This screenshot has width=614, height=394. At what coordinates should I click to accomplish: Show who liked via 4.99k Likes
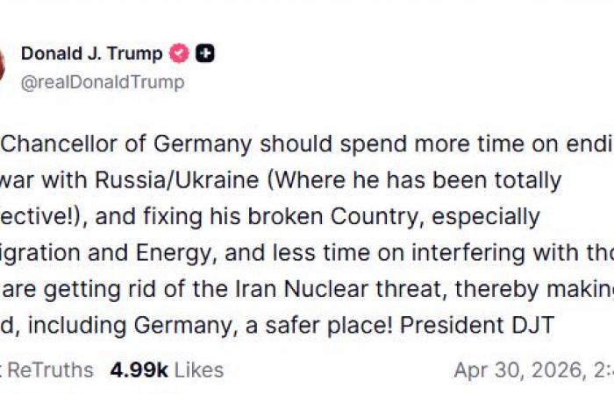[x=167, y=369]
